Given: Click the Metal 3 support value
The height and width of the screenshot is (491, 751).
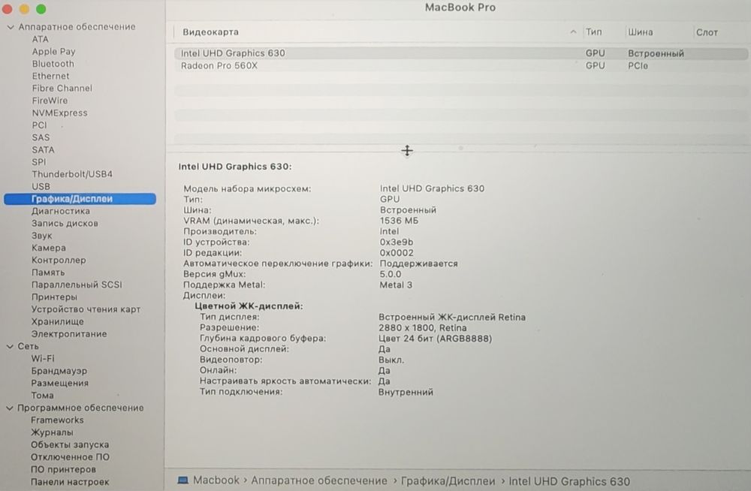Looking at the screenshot, I should pos(396,285).
